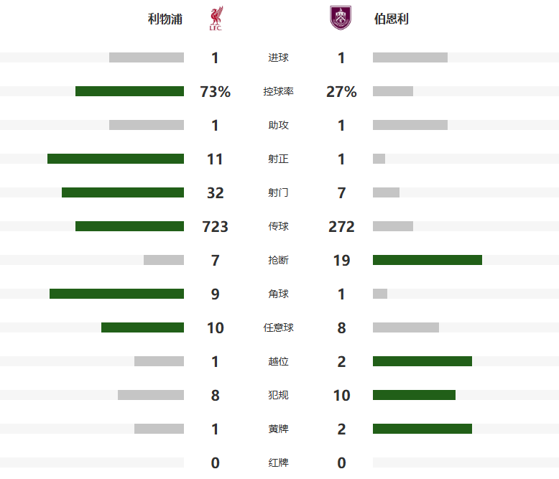Click Burnley's green 黄牌 bar

click(422, 429)
